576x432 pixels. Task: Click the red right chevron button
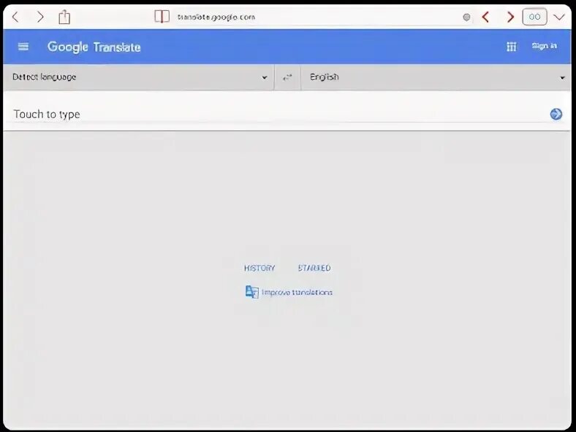click(x=510, y=17)
